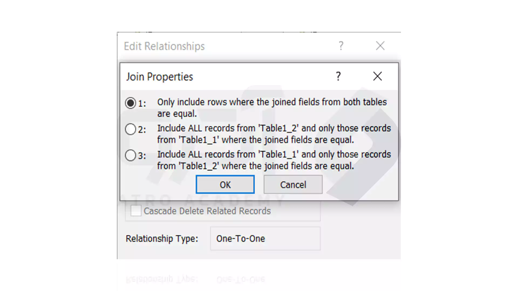Screen dimensions: 518x291
Task: Select option 3 right outer join
Action: [130, 155]
